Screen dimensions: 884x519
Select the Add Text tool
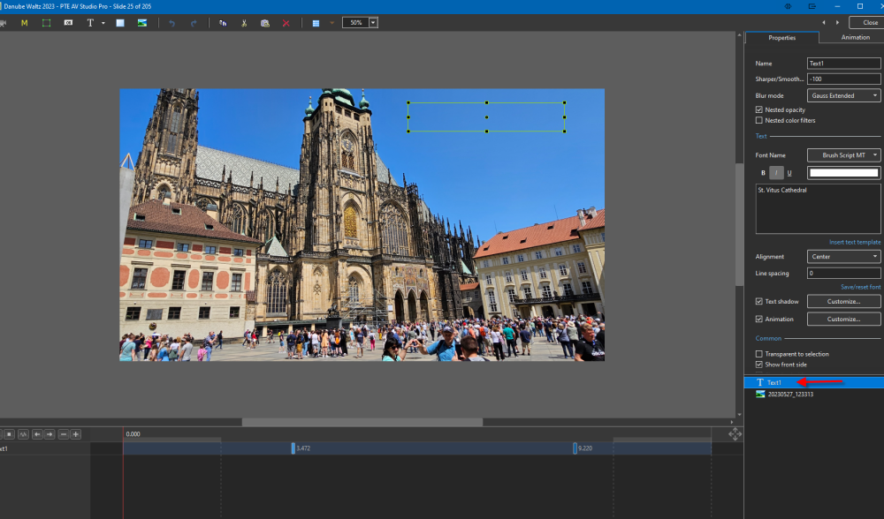[90, 22]
